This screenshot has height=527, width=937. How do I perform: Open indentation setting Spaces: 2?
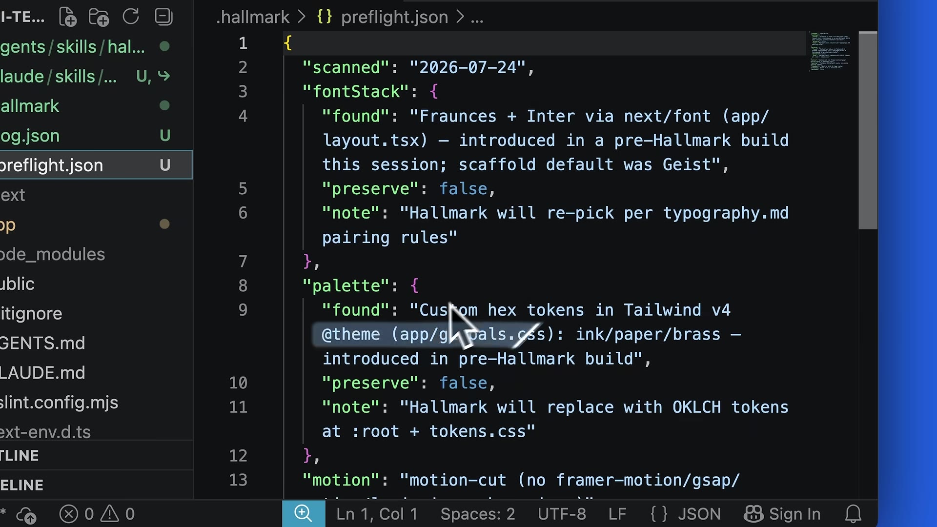coord(478,514)
